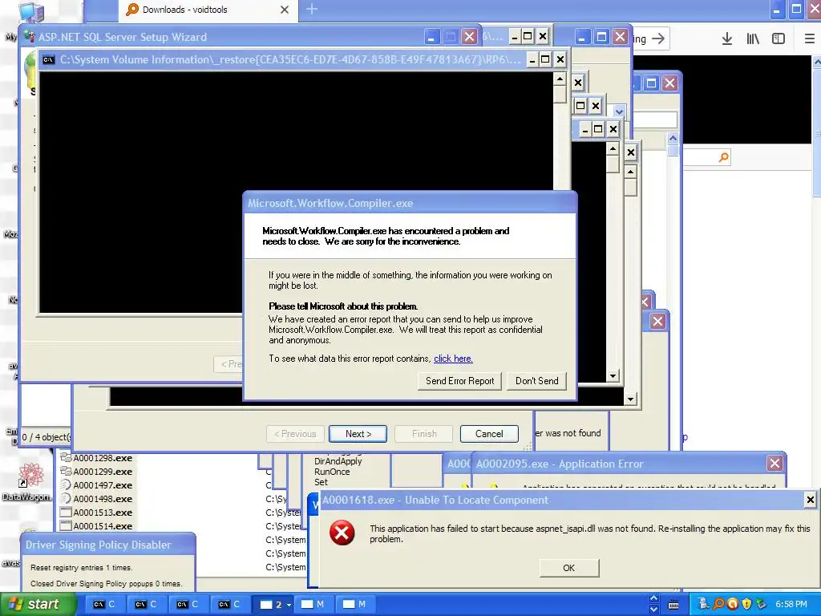Viewport: 821px width, 616px height.
Task: Click the Set entry below RunOnce
Action: click(321, 482)
